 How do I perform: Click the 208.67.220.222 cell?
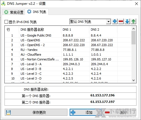tap(102, 45)
